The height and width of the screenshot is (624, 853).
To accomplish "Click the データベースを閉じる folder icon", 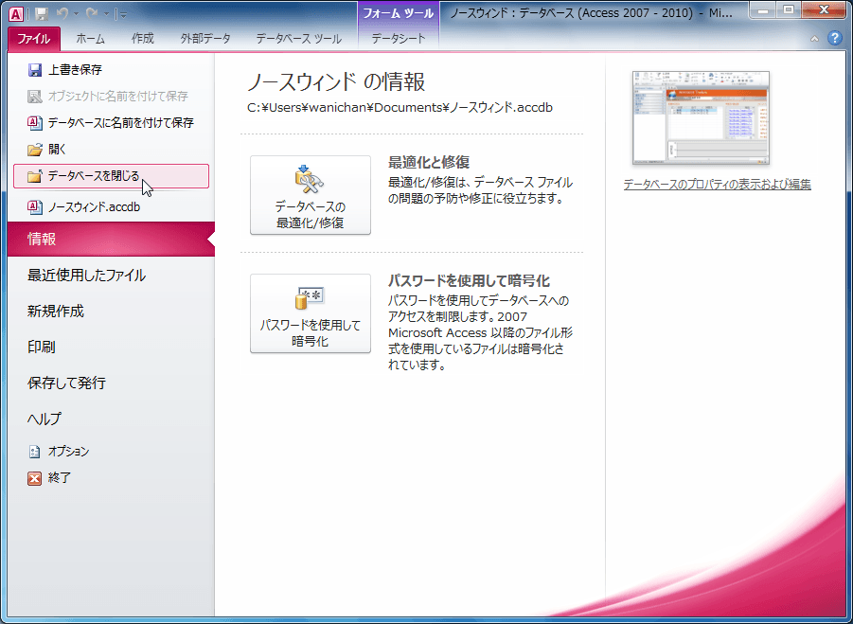I will tap(35, 176).
